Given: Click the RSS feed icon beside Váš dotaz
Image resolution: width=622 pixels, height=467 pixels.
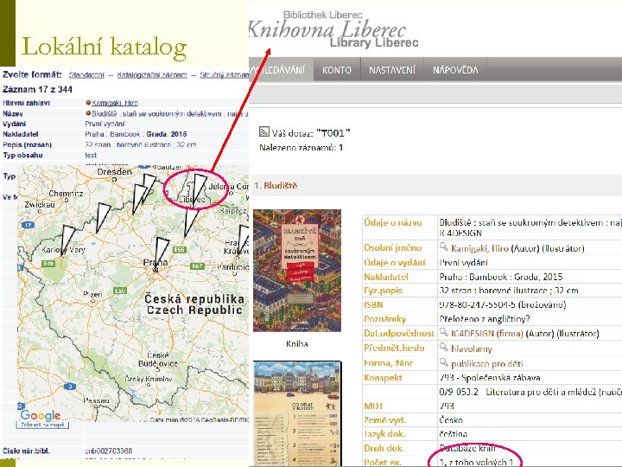Looking at the screenshot, I should point(263,131).
